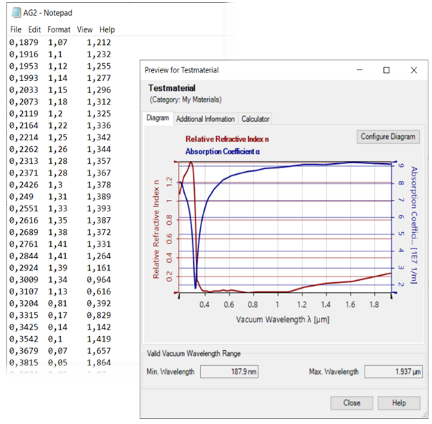Click value 0,392 in Notepad
432x424 pixels.
(x=99, y=304)
